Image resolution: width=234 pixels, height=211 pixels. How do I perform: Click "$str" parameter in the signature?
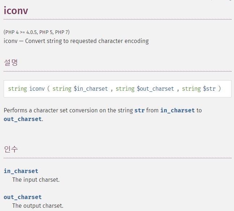[210, 89]
